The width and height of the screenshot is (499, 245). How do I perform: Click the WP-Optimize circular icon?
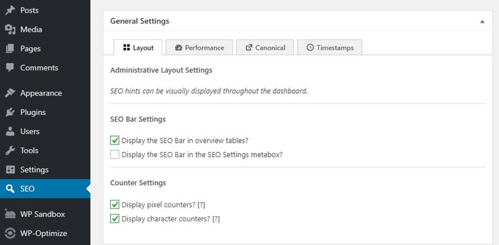(x=10, y=233)
